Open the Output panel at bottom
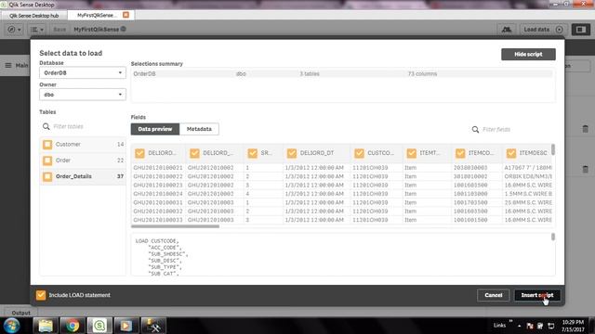 20,313
